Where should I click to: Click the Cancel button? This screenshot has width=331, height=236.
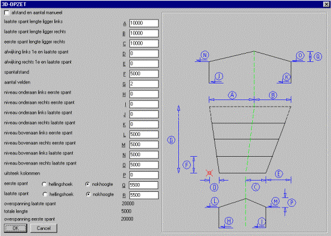click(44, 228)
